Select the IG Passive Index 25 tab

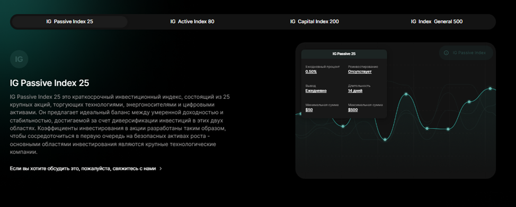69,22
